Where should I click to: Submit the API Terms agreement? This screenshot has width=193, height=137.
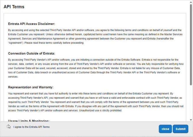coord(181,129)
